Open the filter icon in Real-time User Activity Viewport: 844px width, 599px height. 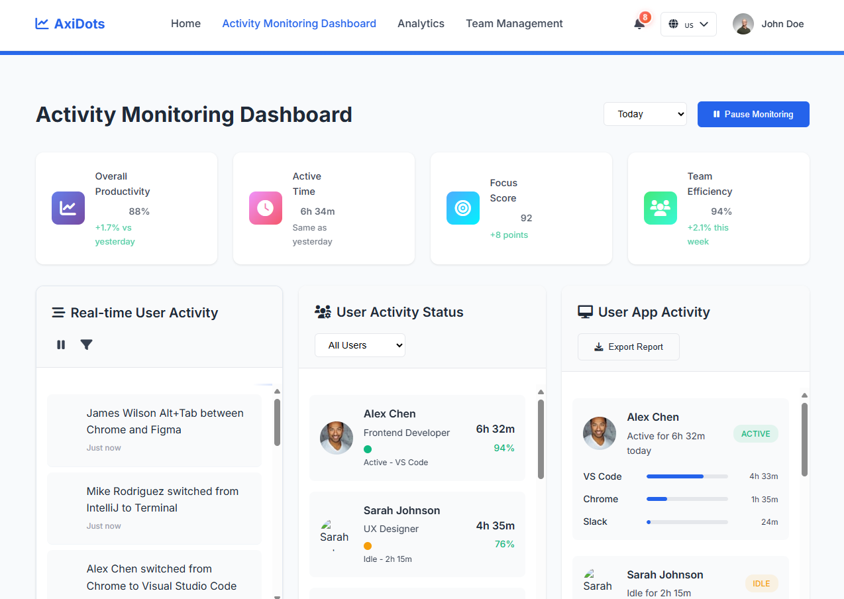pos(86,345)
